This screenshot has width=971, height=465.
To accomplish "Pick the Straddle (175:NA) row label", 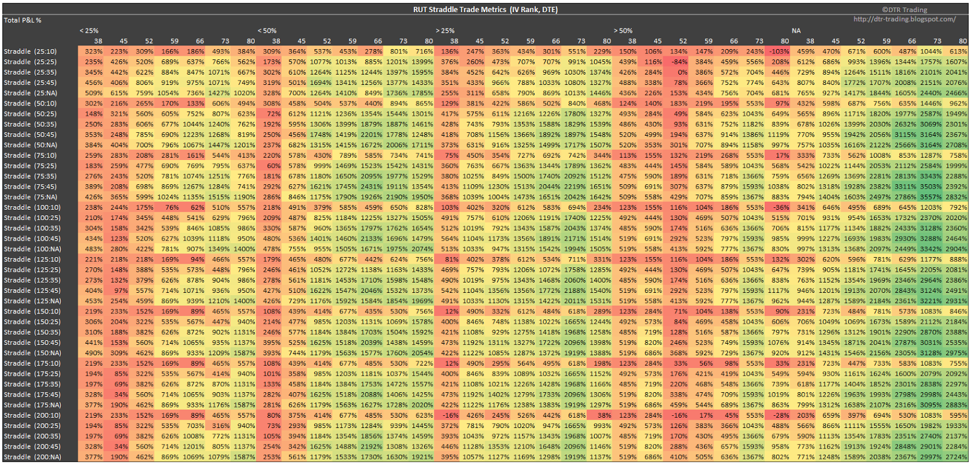I will (x=32, y=405).
